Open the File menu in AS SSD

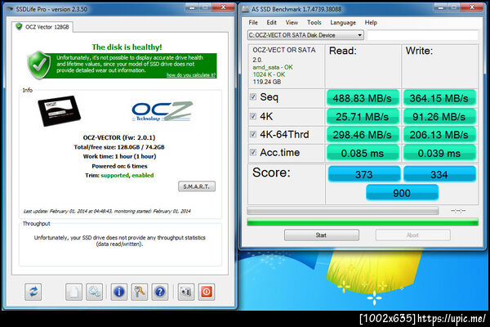click(x=253, y=23)
